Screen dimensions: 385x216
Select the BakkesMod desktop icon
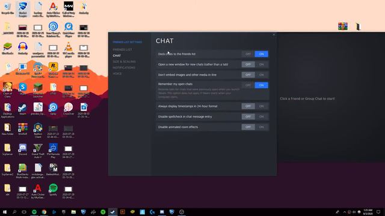tap(54, 169)
